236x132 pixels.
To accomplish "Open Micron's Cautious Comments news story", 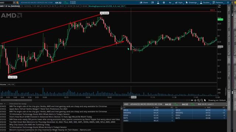I will (x=50, y=130).
